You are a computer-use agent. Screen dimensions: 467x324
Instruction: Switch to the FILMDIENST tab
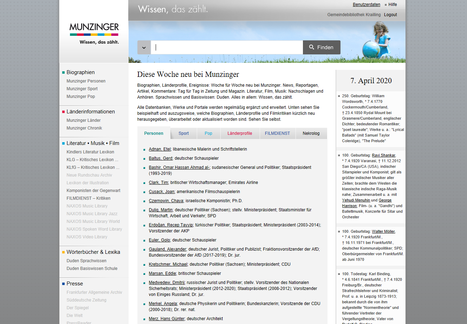click(x=278, y=133)
